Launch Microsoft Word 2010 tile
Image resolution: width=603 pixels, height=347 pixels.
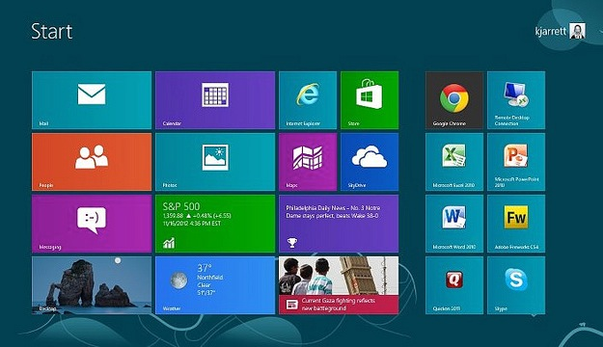tap(454, 224)
